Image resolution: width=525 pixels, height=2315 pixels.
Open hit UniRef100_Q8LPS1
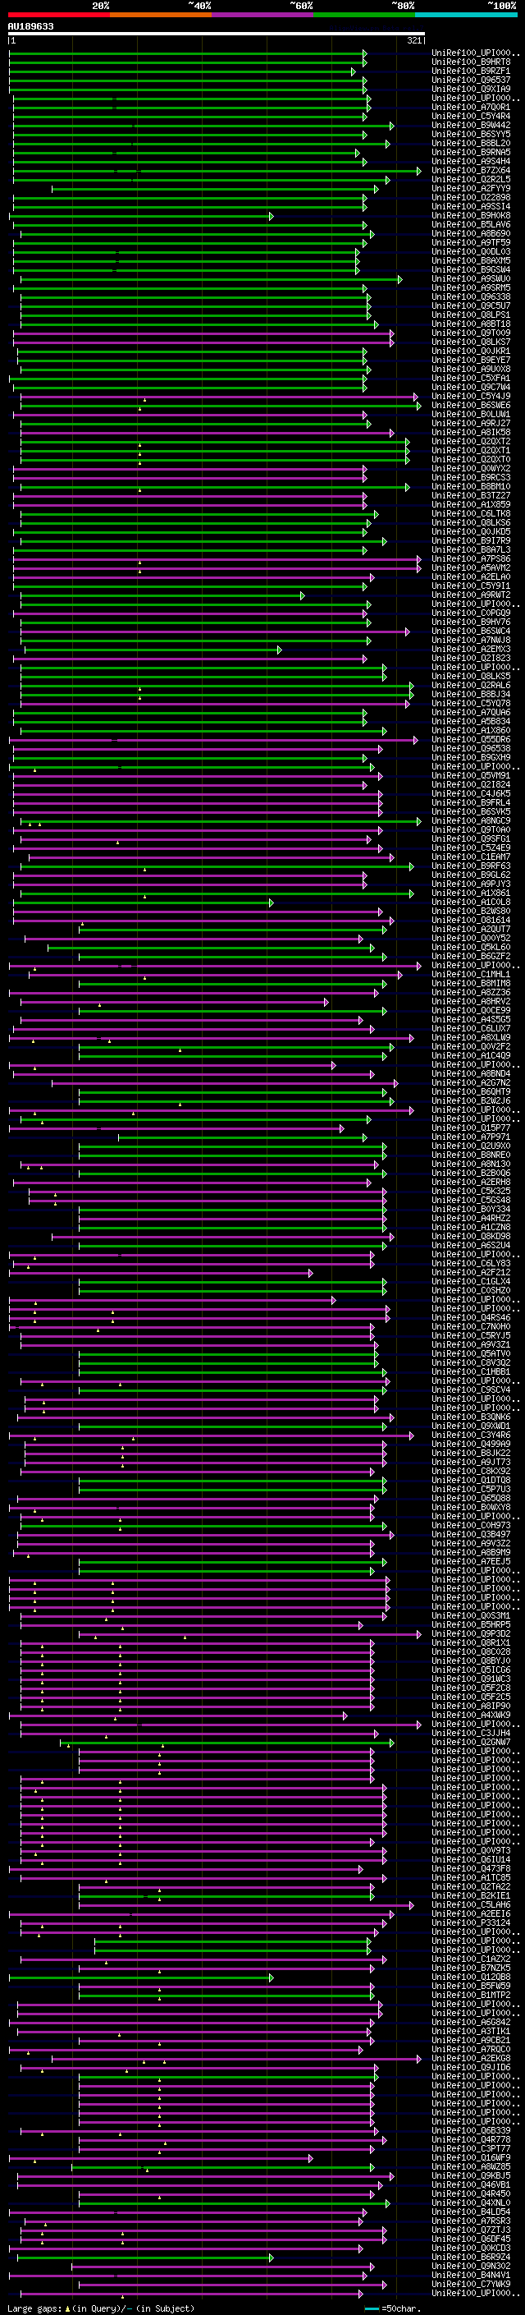click(x=471, y=315)
